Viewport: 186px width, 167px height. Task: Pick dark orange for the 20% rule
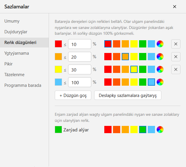(x=116, y=56)
